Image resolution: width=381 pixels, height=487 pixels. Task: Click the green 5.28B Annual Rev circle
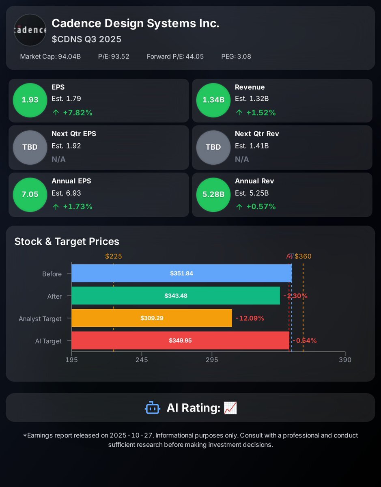213,194
